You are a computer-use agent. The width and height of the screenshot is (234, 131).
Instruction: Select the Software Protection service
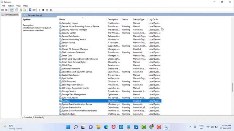(110, 69)
